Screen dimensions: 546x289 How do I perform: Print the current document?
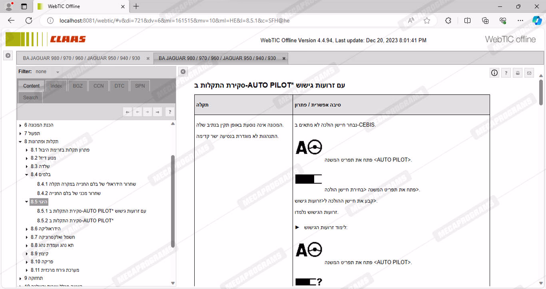pos(518,73)
